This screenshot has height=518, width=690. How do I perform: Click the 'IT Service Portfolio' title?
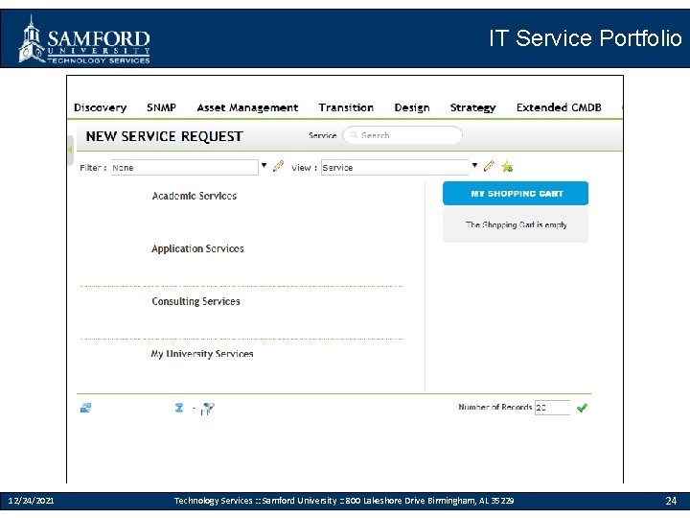click(x=586, y=37)
